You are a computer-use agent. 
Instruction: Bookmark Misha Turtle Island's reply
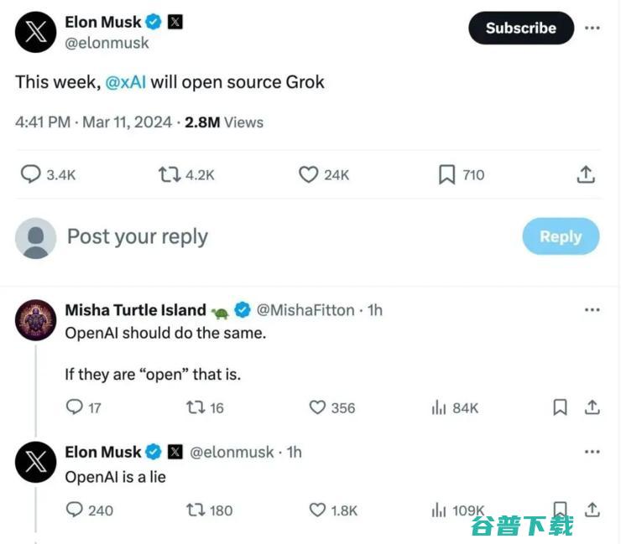(560, 407)
